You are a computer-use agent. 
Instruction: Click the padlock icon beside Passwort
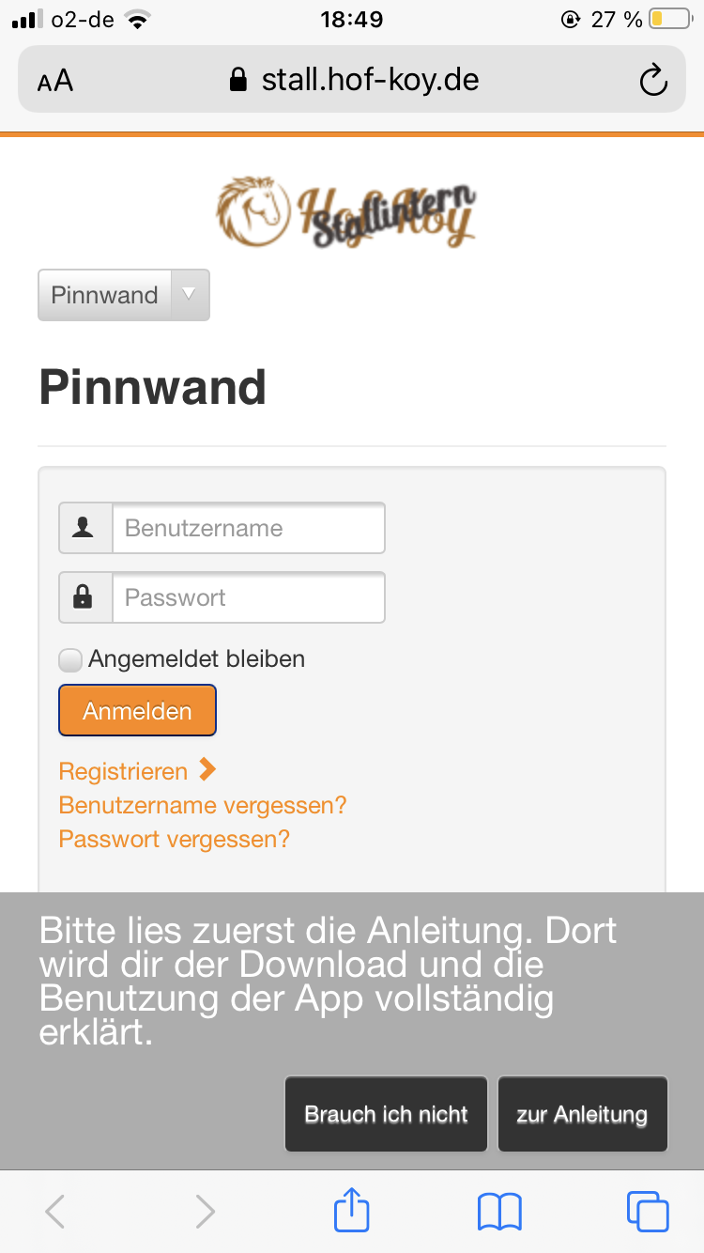[x=84, y=597]
